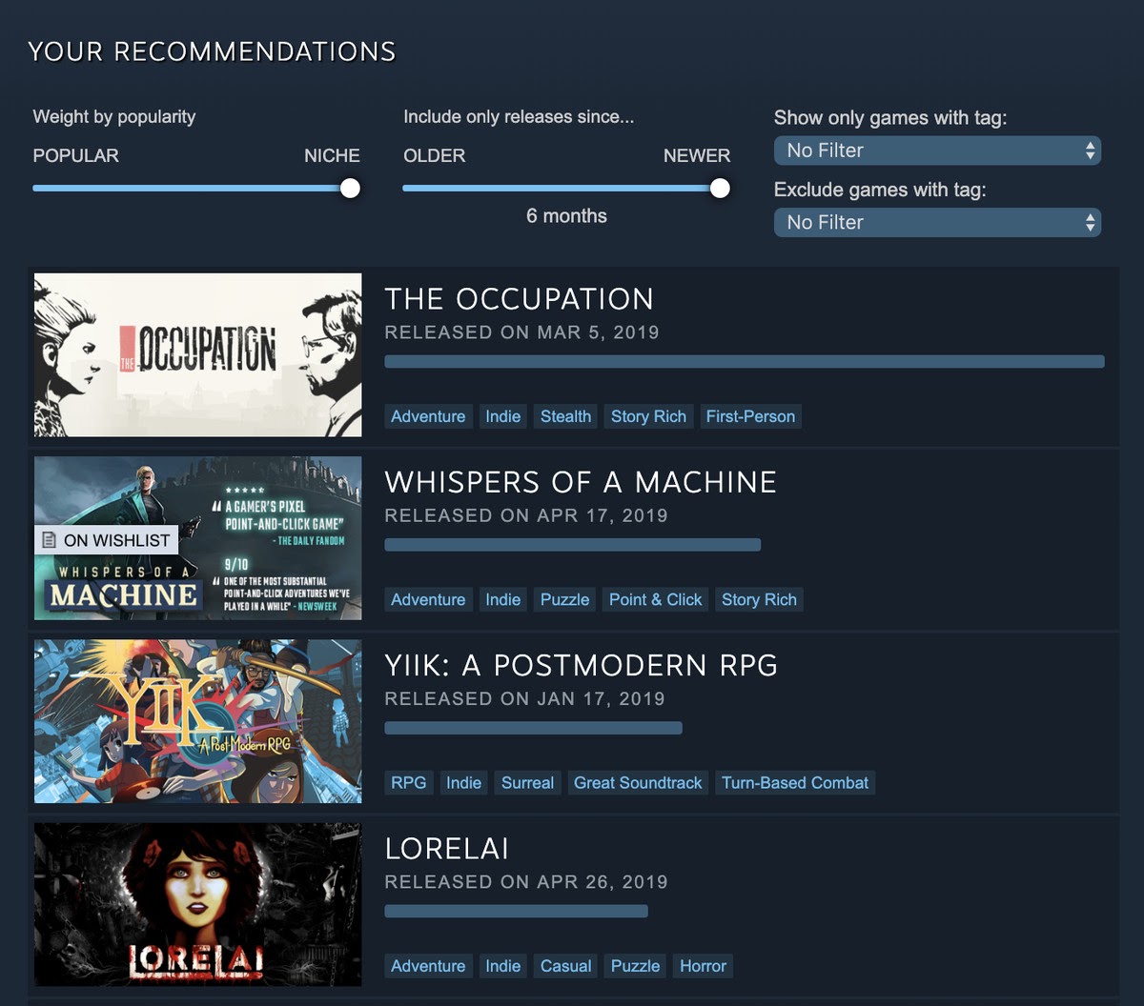Open Whispers of a Machine thumbnail
The height and width of the screenshot is (1006, 1144).
198,538
